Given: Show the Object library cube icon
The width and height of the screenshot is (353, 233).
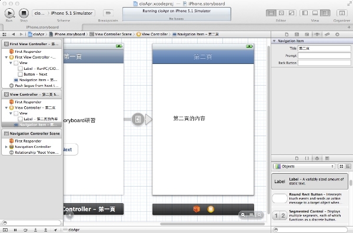Looking at the screenshot, I should point(317,158).
